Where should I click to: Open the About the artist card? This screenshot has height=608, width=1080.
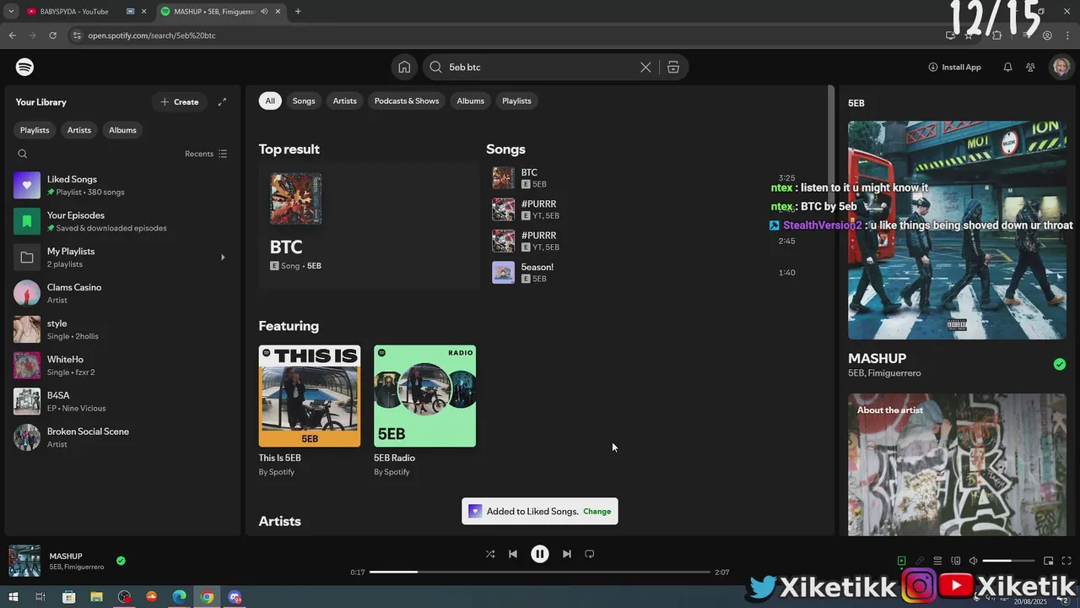pos(957,464)
